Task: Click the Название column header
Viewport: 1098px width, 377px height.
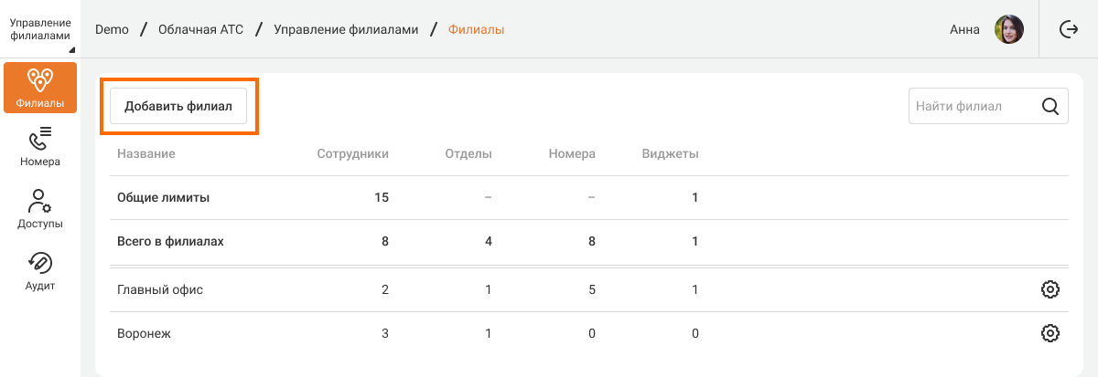Action: (x=146, y=153)
